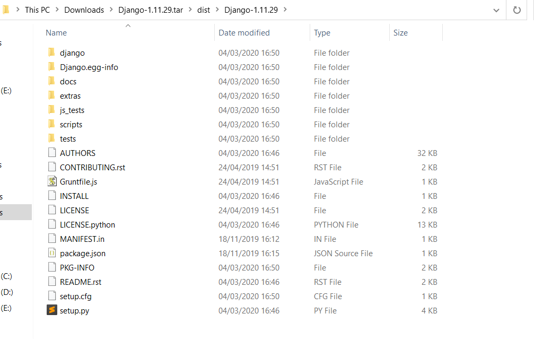Viewport: 534px width, 340px height.
Task: Click the PKG-INFO file icon
Action: (52, 267)
